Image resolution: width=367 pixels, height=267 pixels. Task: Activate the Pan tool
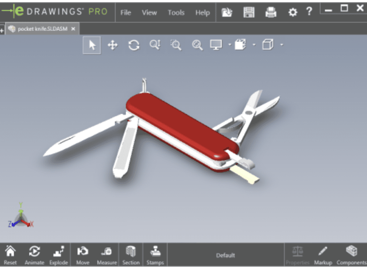(112, 45)
